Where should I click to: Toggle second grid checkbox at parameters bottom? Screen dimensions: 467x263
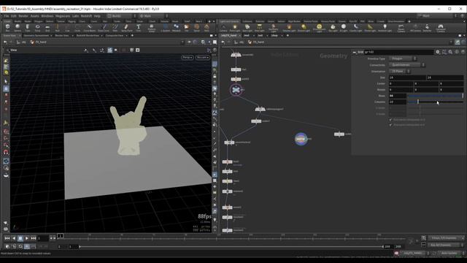point(390,125)
